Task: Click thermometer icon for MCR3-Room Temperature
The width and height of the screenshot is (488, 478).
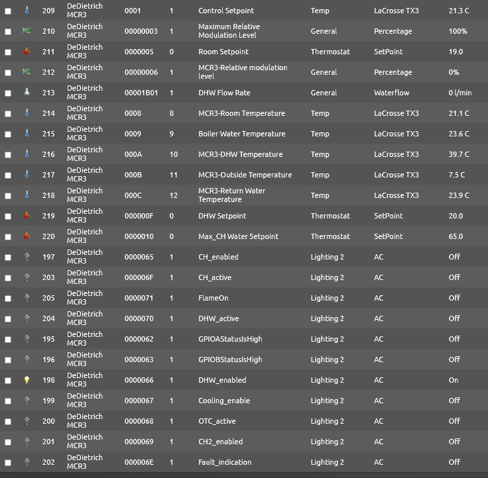Action: (x=27, y=113)
